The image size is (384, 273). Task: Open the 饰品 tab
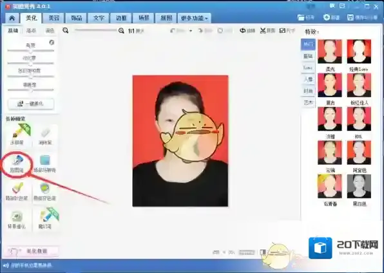tap(76, 18)
